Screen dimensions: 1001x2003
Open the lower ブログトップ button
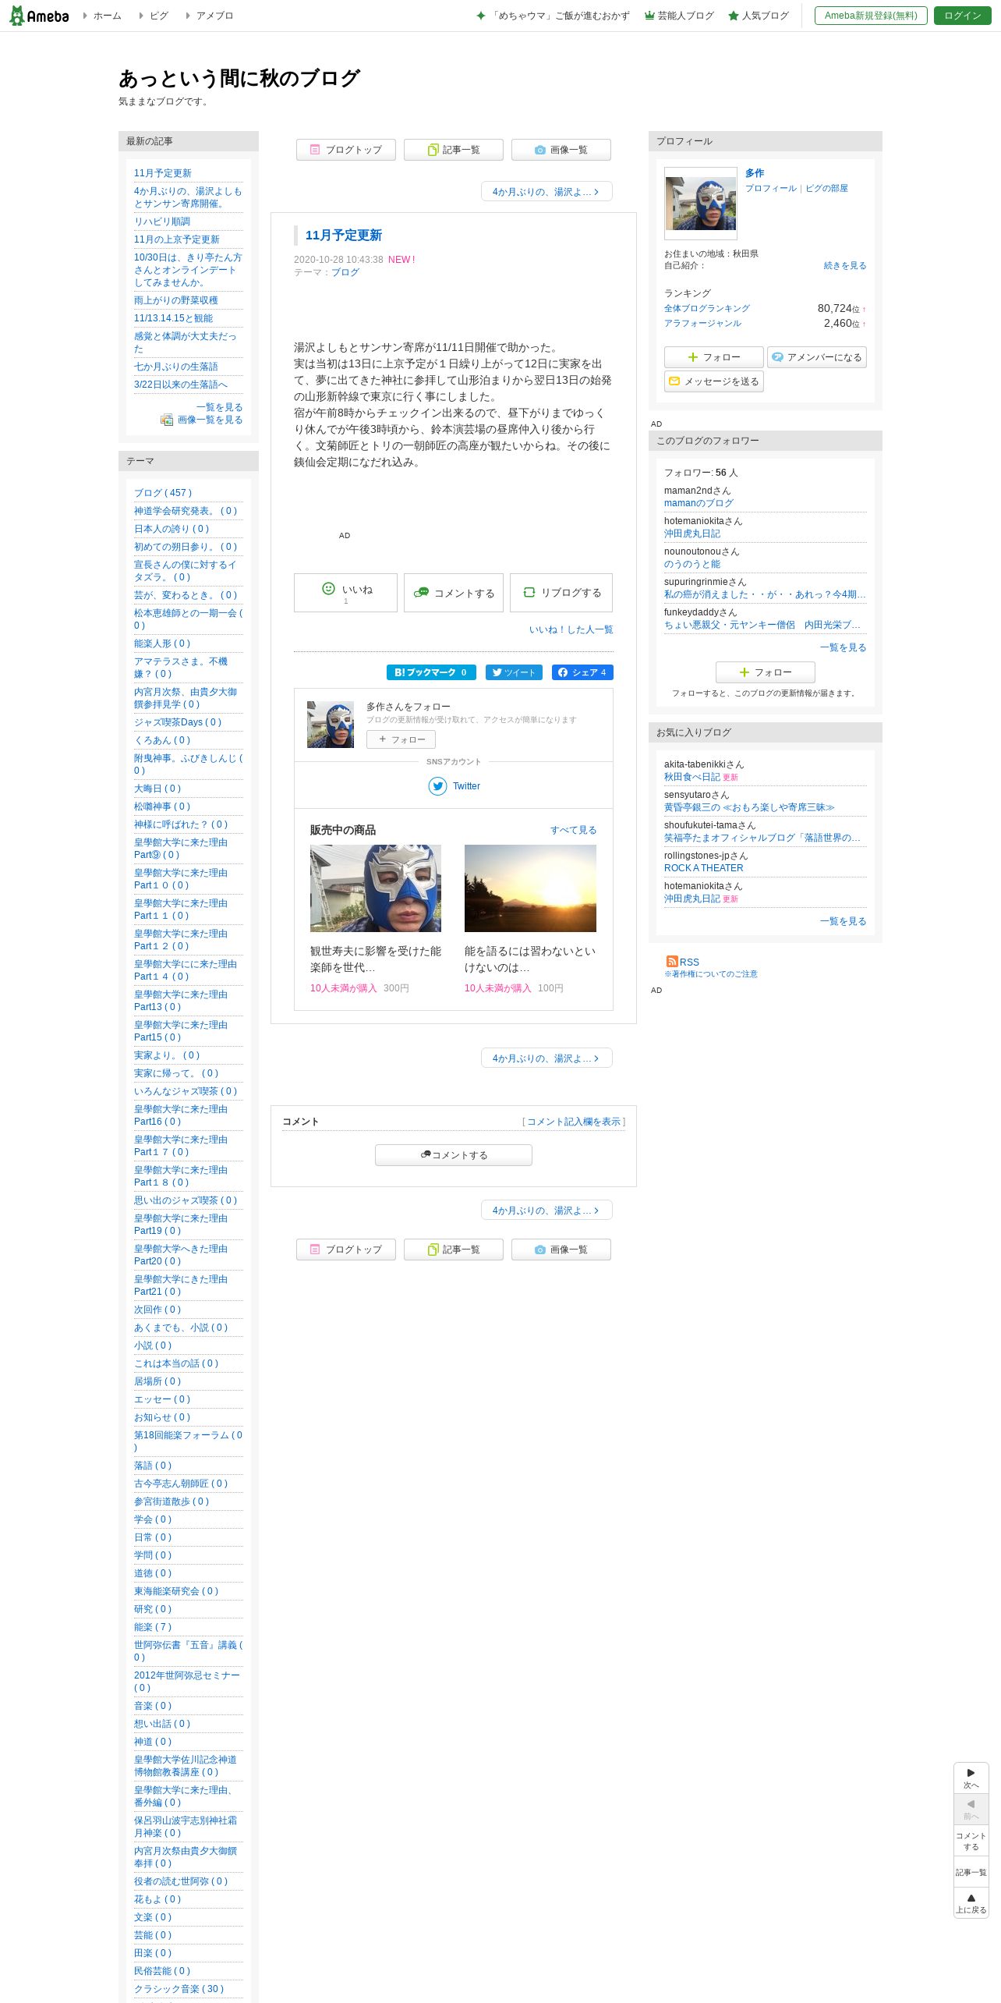pos(346,1250)
